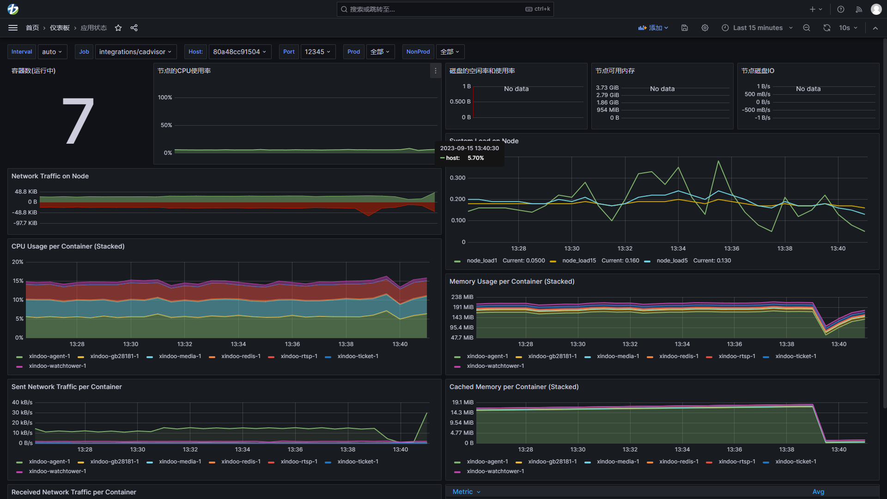Open the help question-mark icon

point(841,9)
